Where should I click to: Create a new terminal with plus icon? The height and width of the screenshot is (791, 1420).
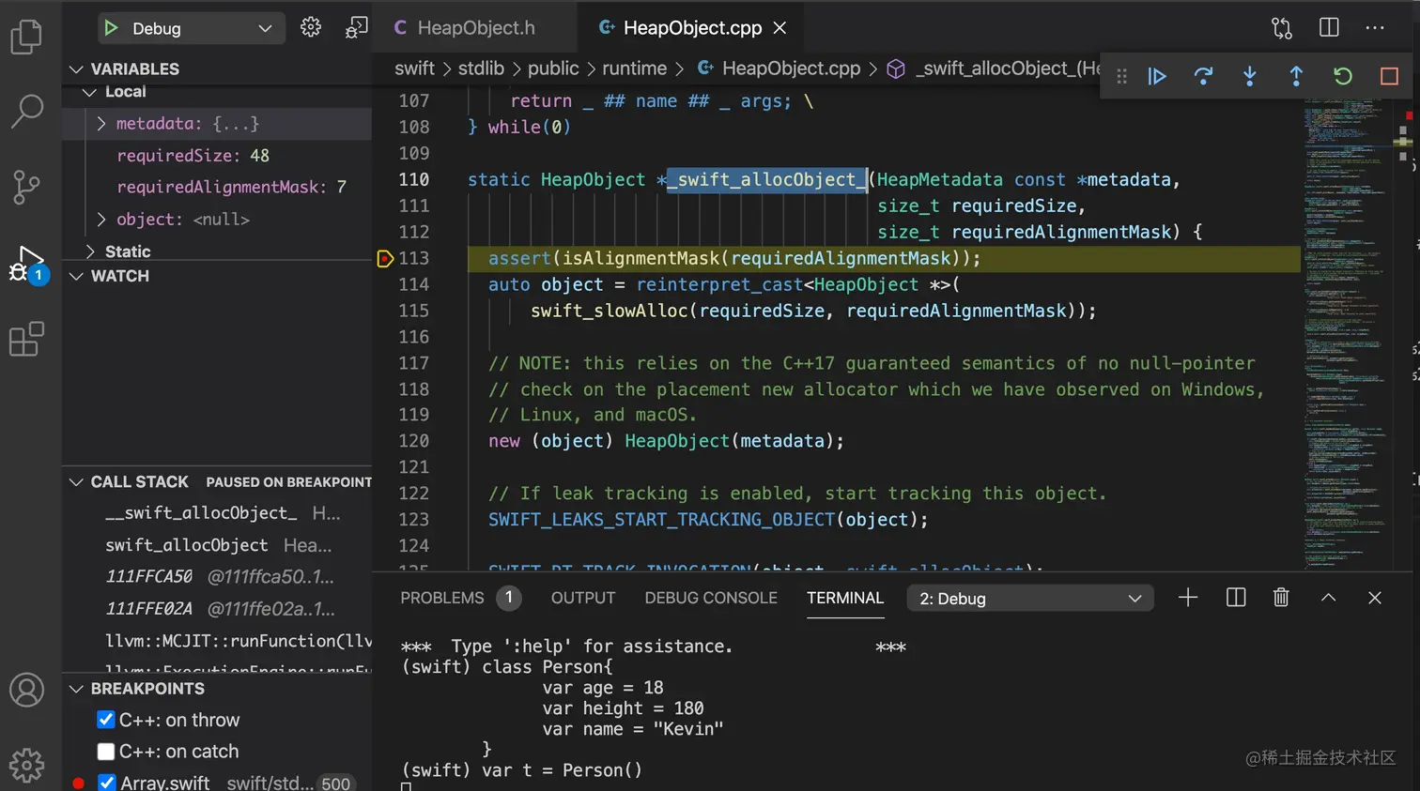pyautogui.click(x=1188, y=598)
